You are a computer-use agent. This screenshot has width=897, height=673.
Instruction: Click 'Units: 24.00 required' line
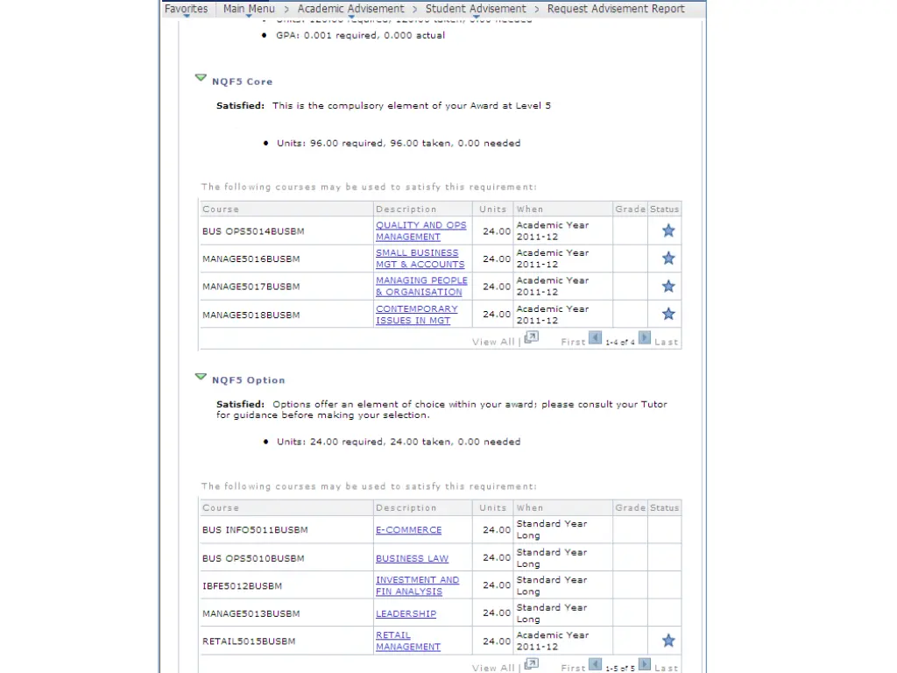click(x=399, y=442)
